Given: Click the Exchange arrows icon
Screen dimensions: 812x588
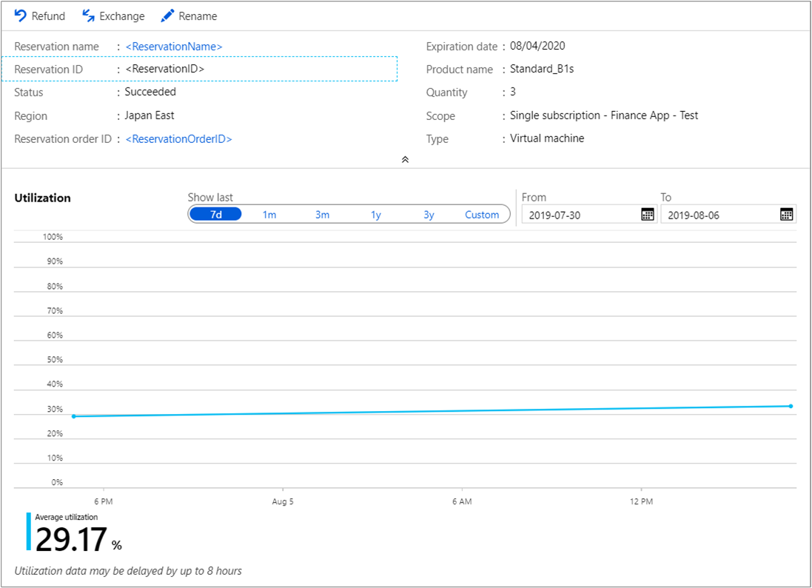Looking at the screenshot, I should click(88, 16).
